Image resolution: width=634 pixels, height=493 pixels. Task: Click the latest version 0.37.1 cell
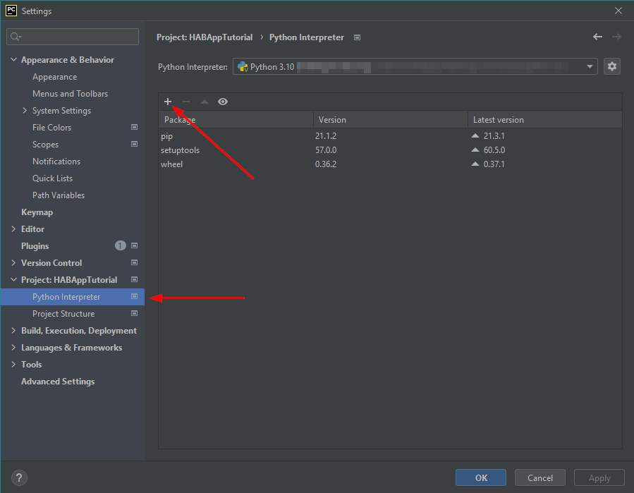494,164
